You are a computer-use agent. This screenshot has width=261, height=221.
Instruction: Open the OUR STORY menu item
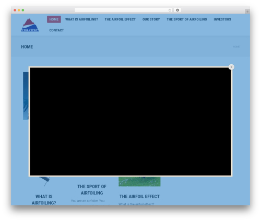pyautogui.click(x=151, y=19)
